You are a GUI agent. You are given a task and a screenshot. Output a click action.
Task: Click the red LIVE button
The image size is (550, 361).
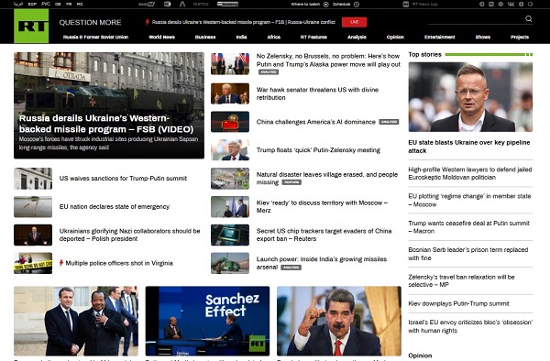point(354,22)
